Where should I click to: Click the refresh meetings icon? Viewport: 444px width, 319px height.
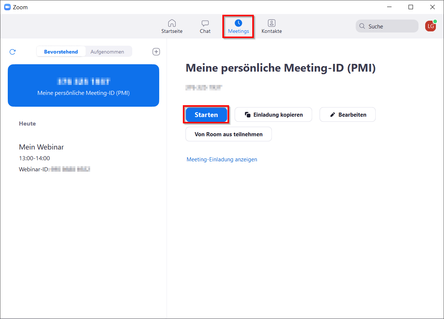[13, 52]
